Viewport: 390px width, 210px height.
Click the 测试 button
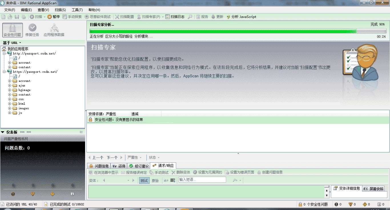(144, 180)
